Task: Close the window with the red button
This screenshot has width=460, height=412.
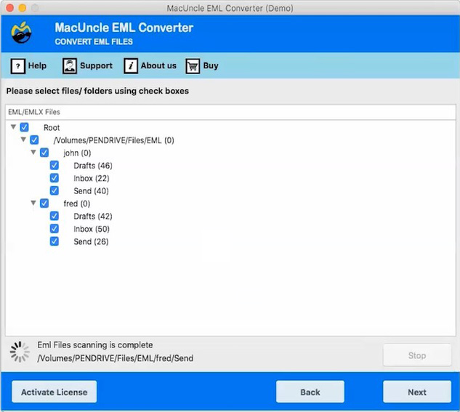Action: [x=9, y=8]
